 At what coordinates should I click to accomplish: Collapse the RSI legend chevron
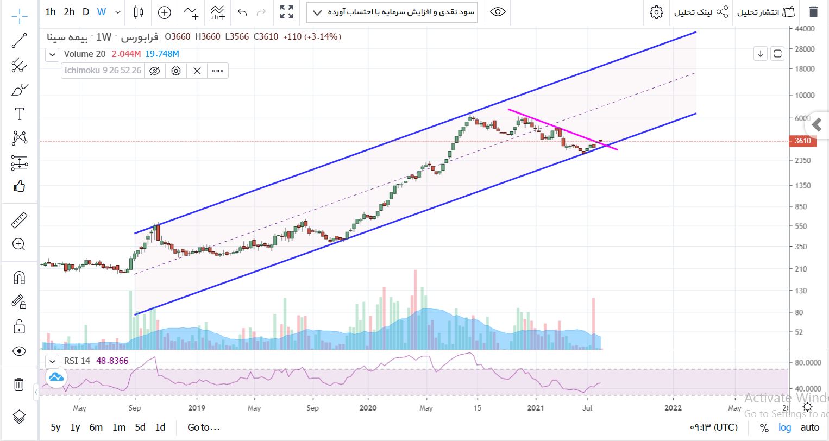(x=52, y=361)
